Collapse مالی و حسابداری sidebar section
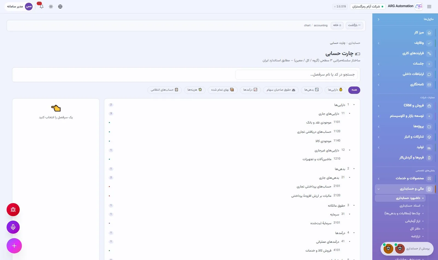438x260 pixels. (379, 189)
